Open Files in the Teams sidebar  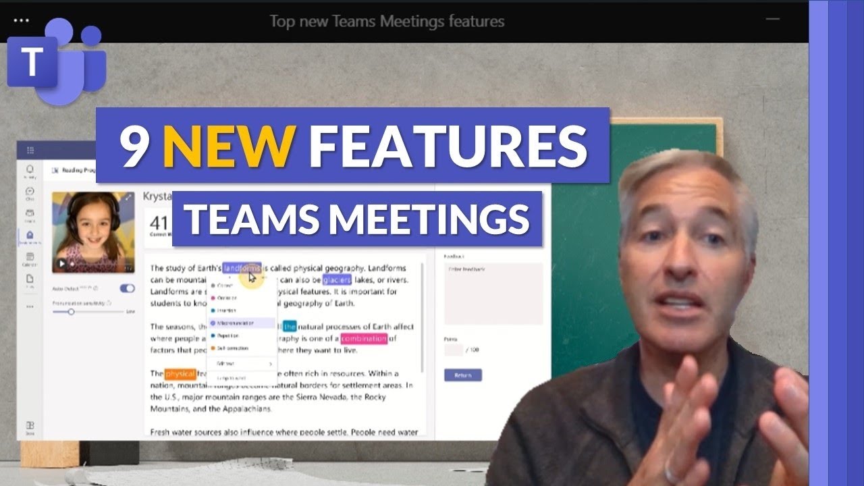click(30, 281)
